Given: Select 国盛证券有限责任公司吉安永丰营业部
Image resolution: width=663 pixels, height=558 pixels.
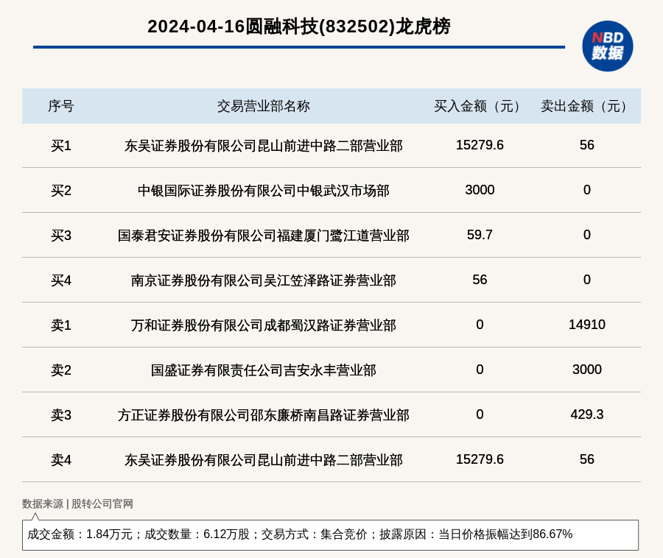Looking at the screenshot, I should pyautogui.click(x=264, y=370).
